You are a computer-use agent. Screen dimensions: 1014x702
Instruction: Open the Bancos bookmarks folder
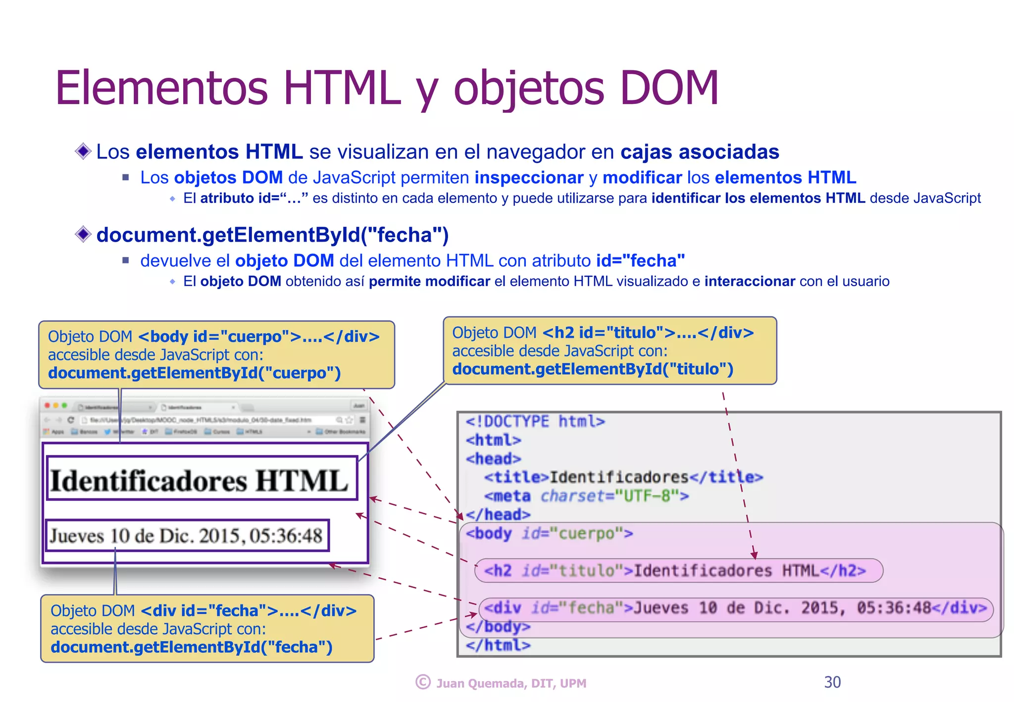point(84,432)
